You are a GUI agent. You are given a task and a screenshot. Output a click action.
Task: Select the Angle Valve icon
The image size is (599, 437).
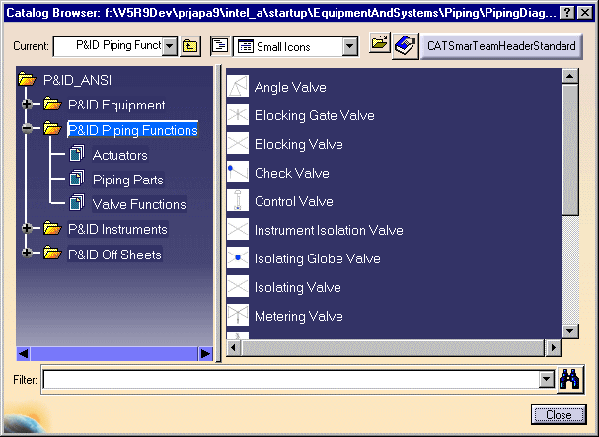click(x=238, y=87)
